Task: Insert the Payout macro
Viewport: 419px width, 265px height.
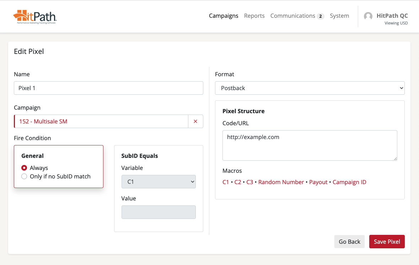Action: [318, 182]
